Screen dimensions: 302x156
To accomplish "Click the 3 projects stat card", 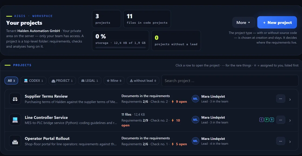I will (107, 19).
